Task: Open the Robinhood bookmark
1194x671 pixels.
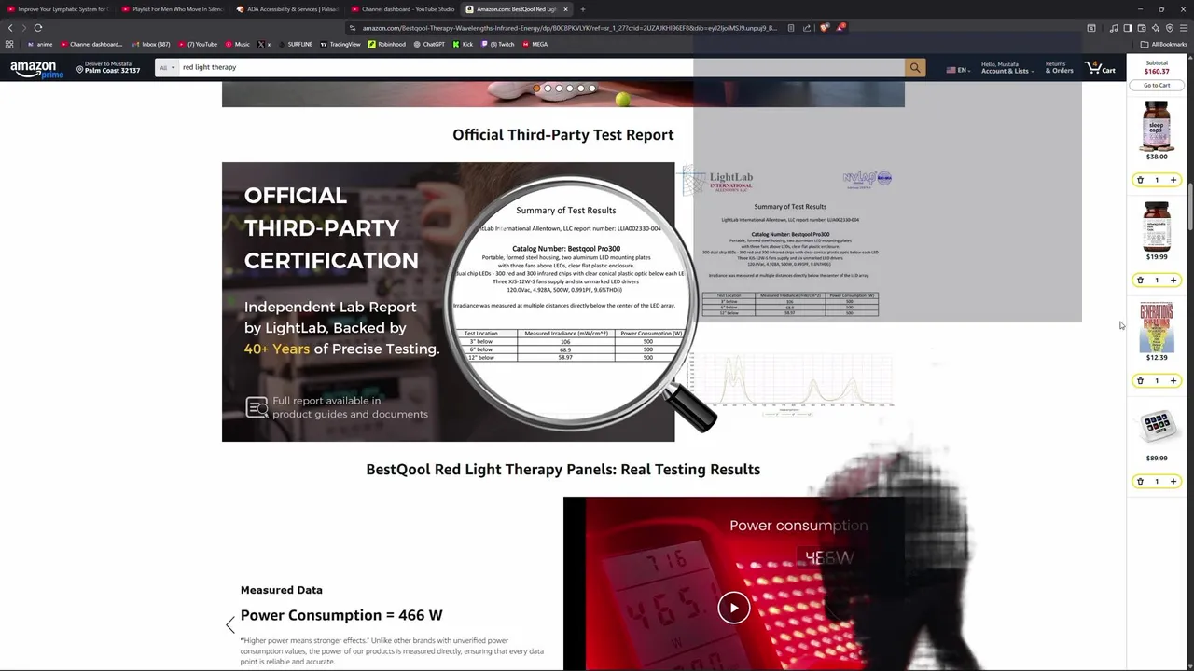Action: (x=387, y=44)
